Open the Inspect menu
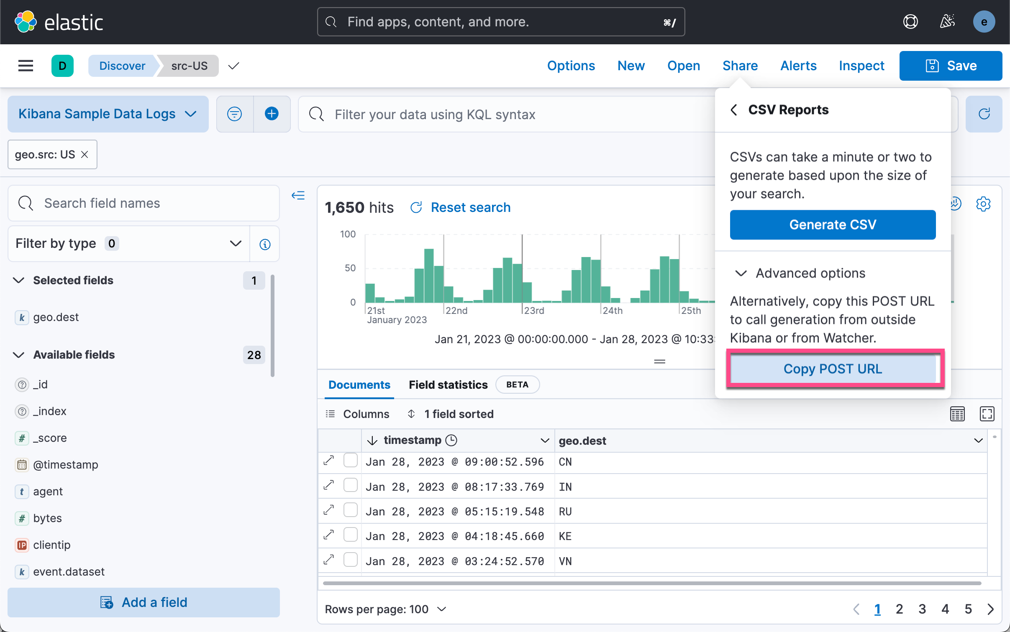Screen dimensions: 1010x632 click(x=861, y=66)
